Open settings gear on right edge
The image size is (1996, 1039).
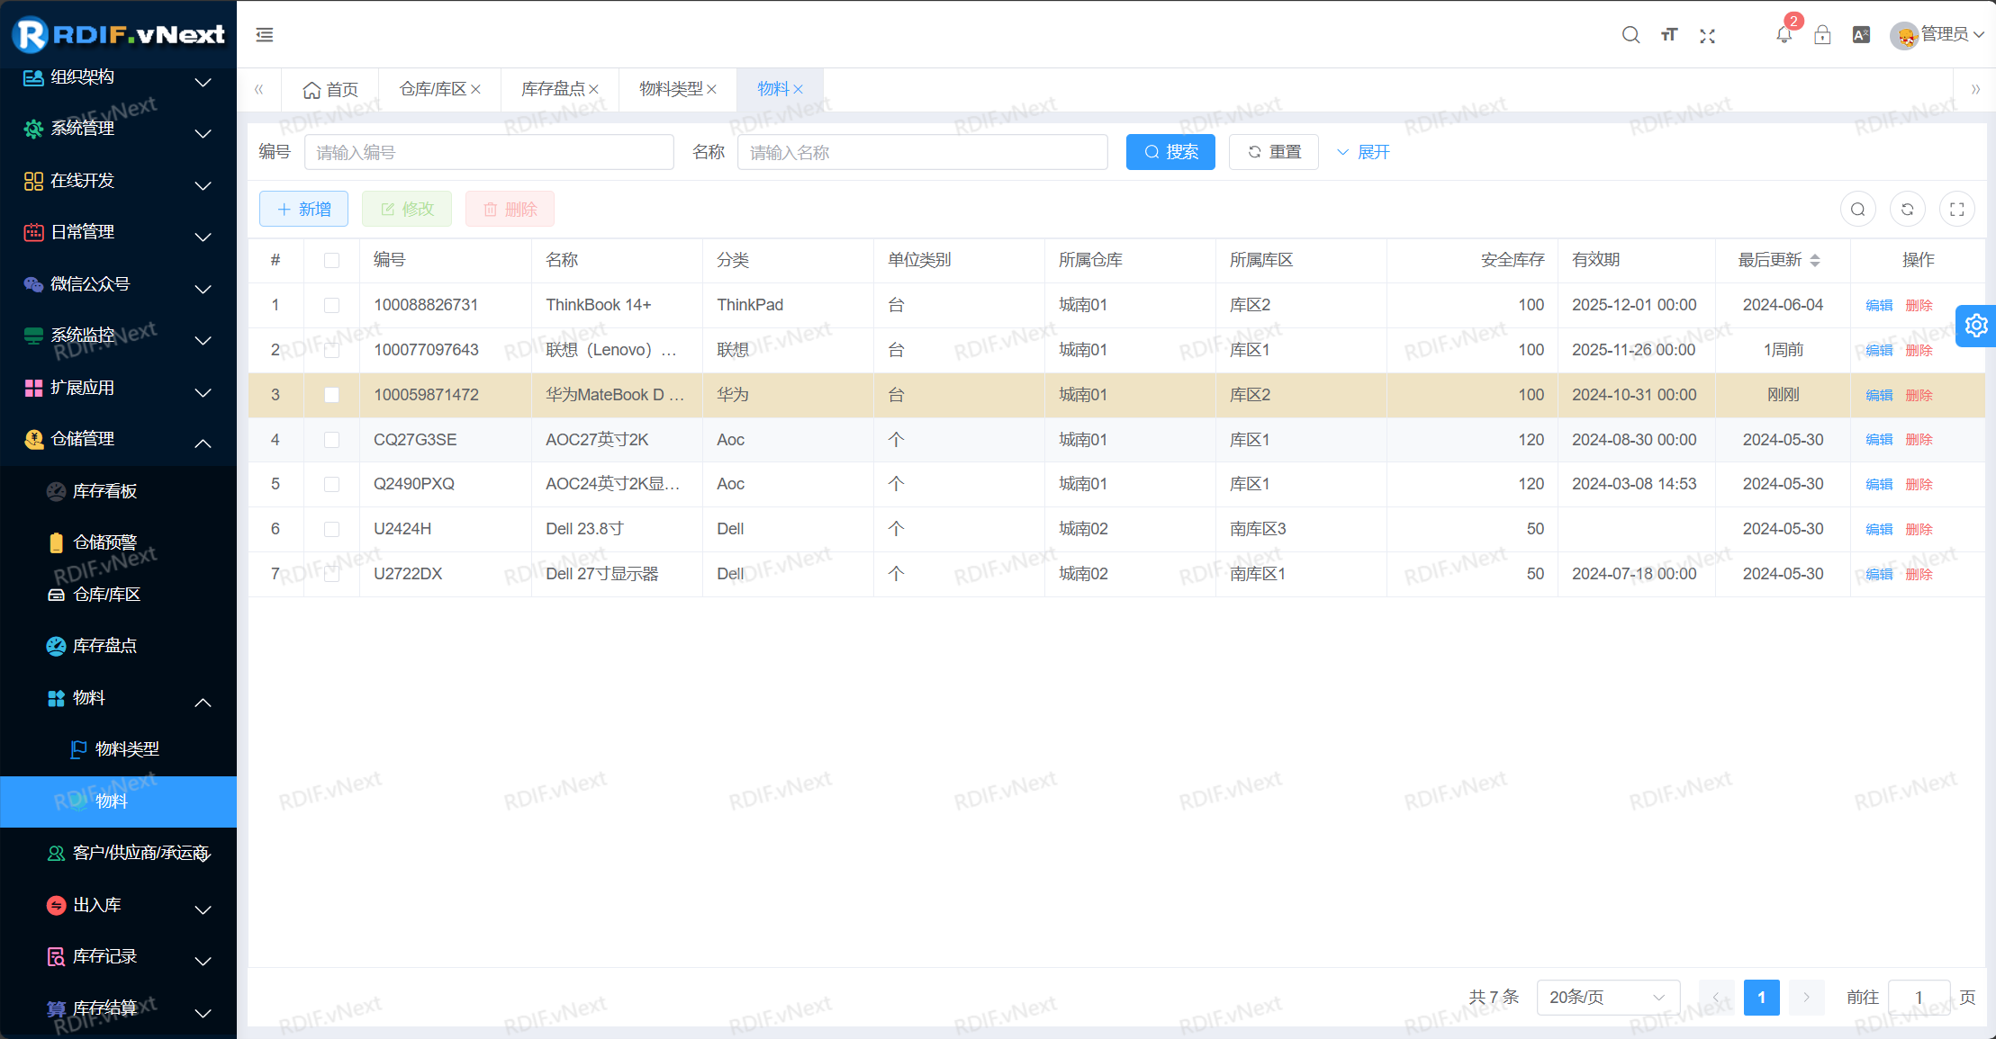coord(1975,325)
